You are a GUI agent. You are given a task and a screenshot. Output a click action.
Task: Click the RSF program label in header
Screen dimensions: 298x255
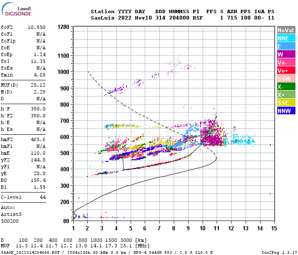[x=198, y=18]
